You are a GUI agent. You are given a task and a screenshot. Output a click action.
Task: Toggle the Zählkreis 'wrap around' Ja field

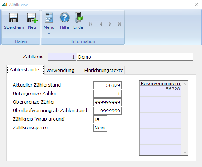[x=100, y=119]
